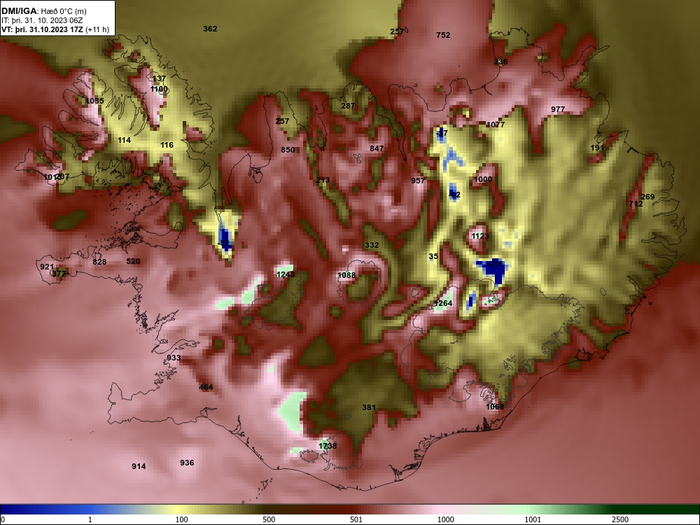Click the 520 height label

click(x=133, y=261)
